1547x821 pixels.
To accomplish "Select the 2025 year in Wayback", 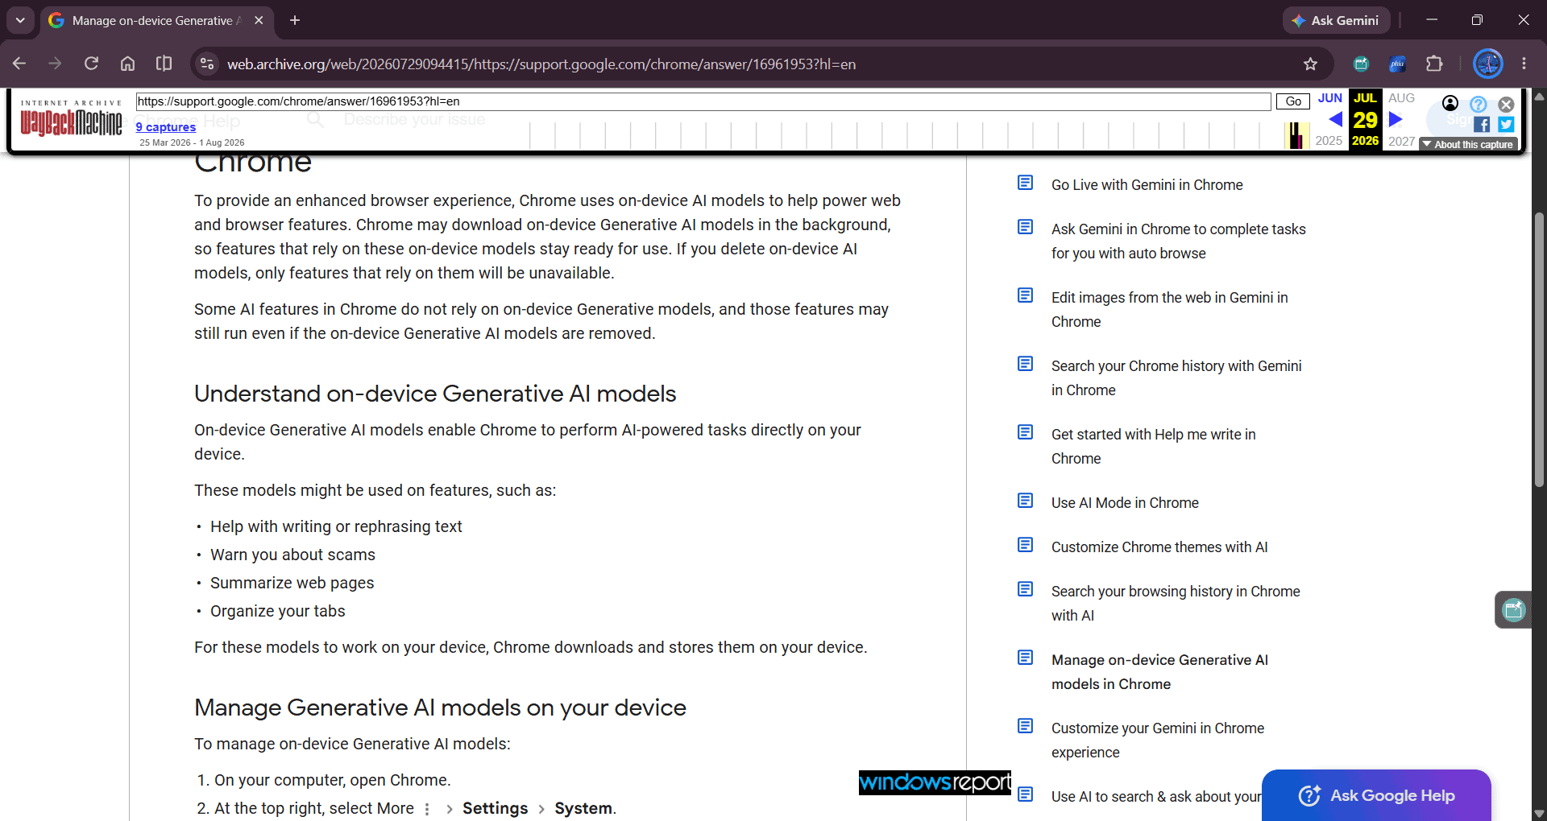I will pos(1329,141).
